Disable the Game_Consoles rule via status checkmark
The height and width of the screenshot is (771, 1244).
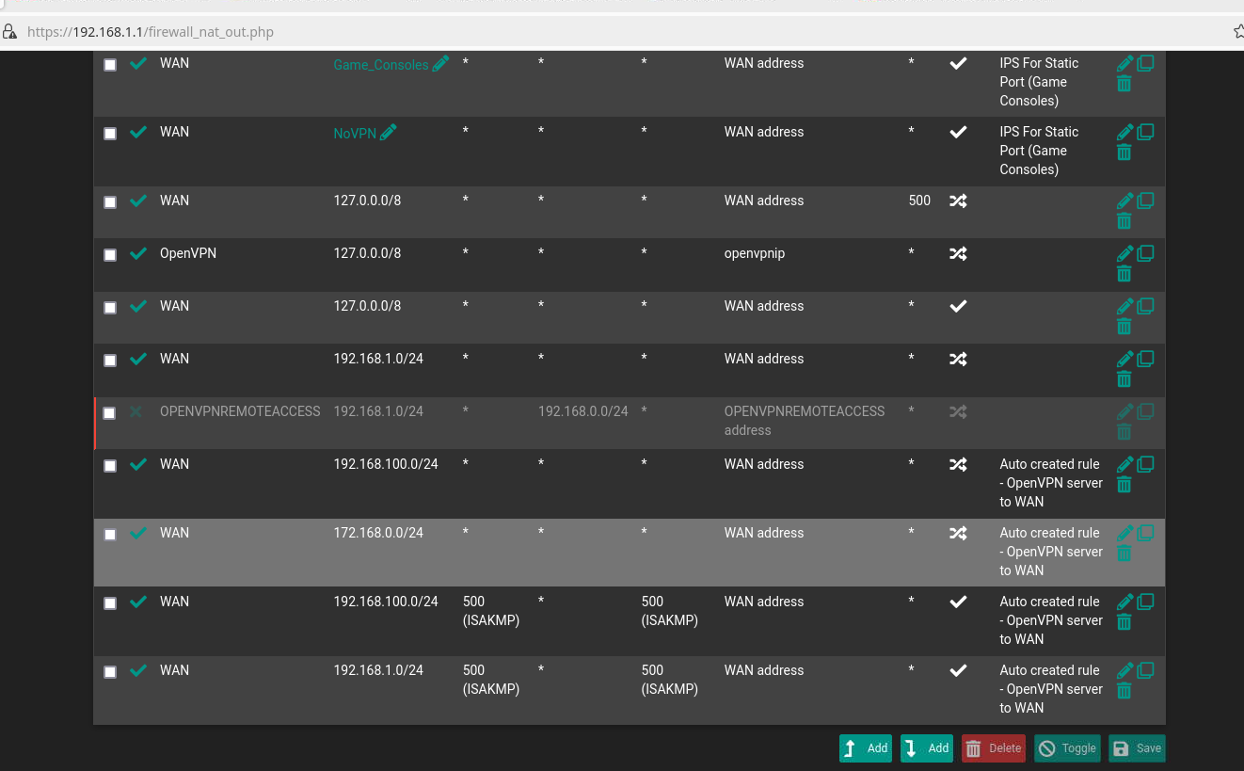click(138, 64)
